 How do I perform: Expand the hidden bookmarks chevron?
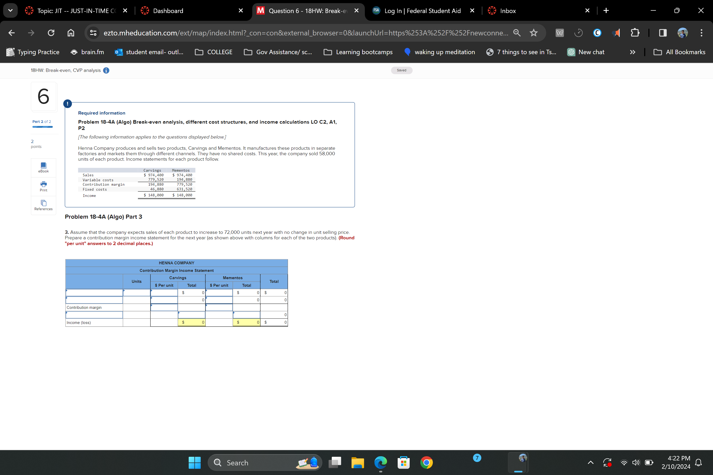click(632, 52)
